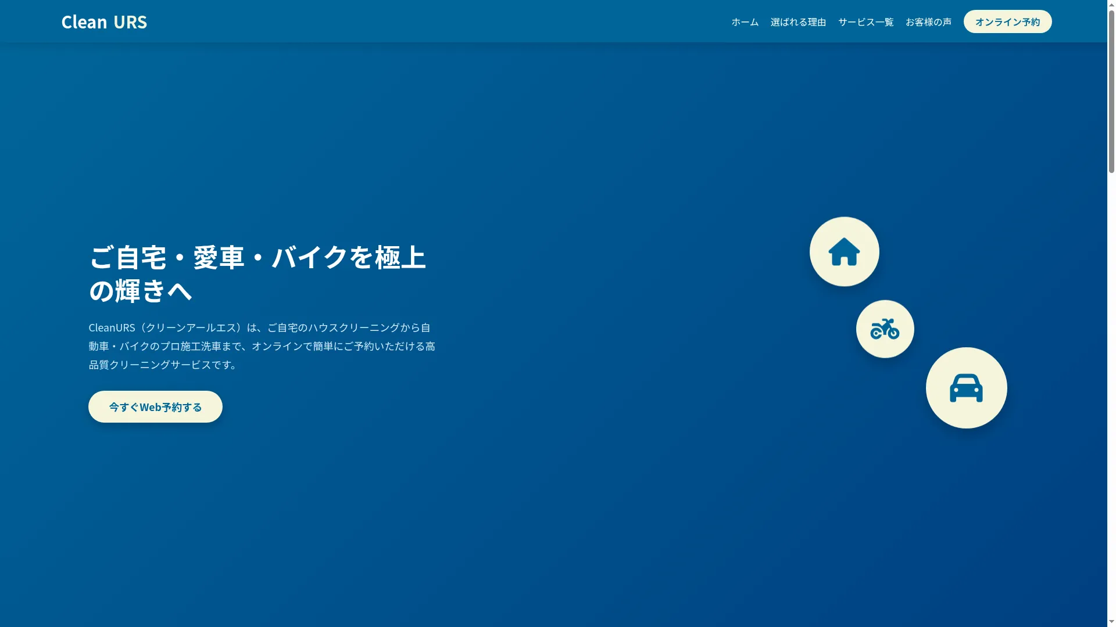
Task: Click the scrollbar down arrow
Action: tap(1111, 622)
